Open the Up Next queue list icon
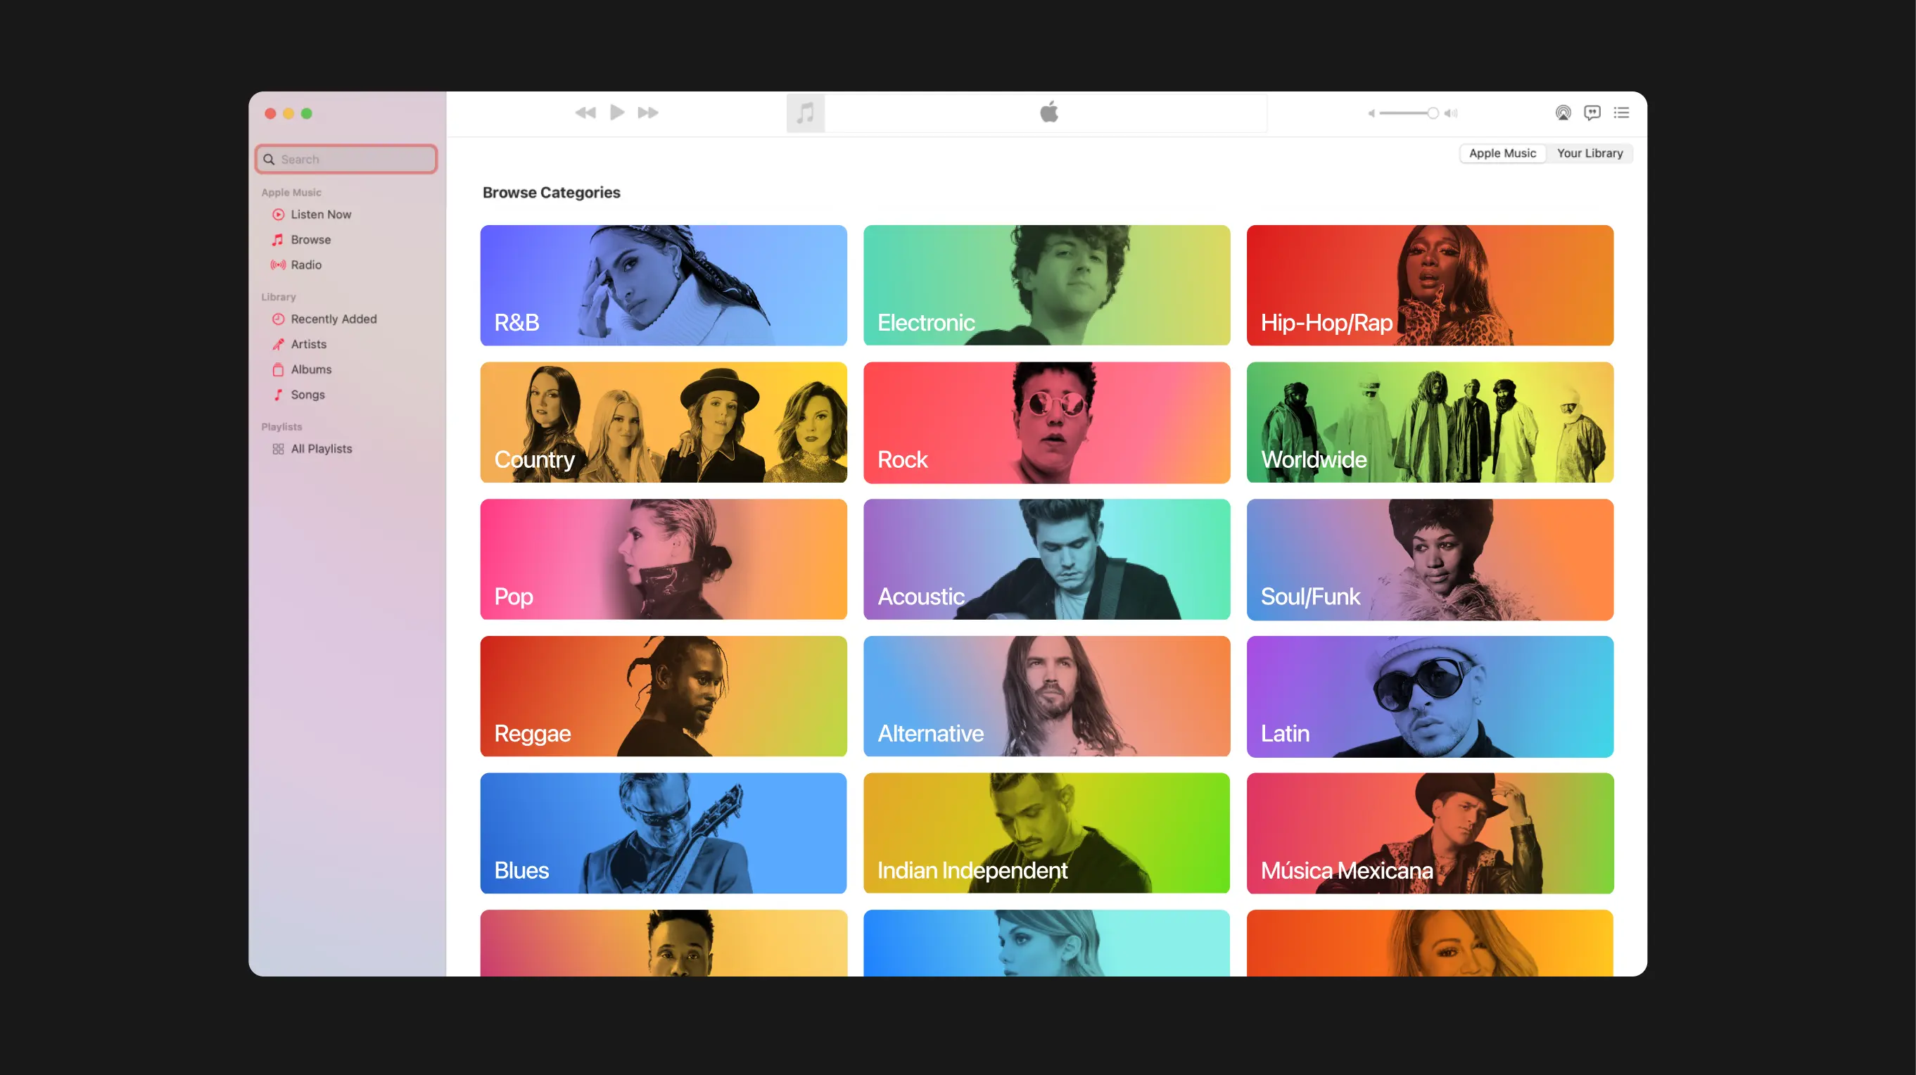Viewport: 1916px width, 1075px height. tap(1621, 113)
